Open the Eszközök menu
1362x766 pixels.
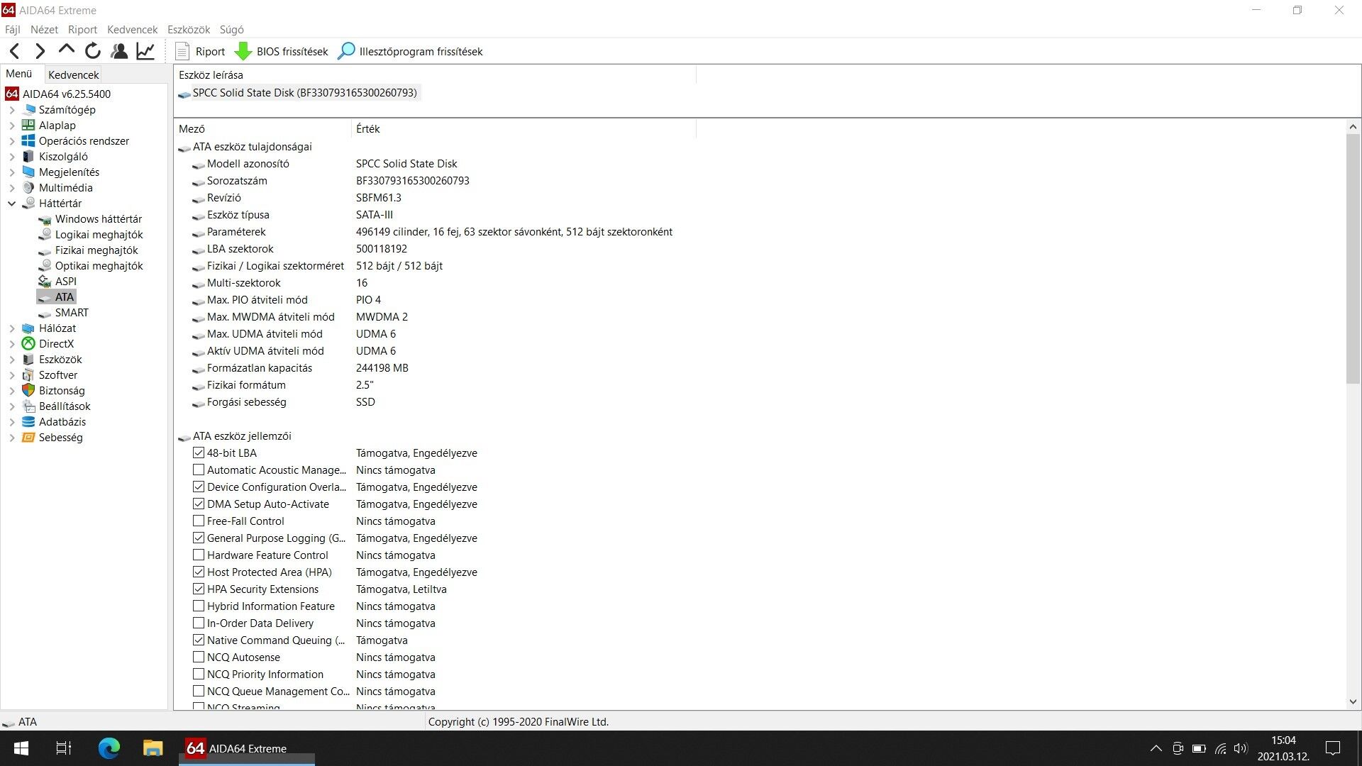point(188,30)
